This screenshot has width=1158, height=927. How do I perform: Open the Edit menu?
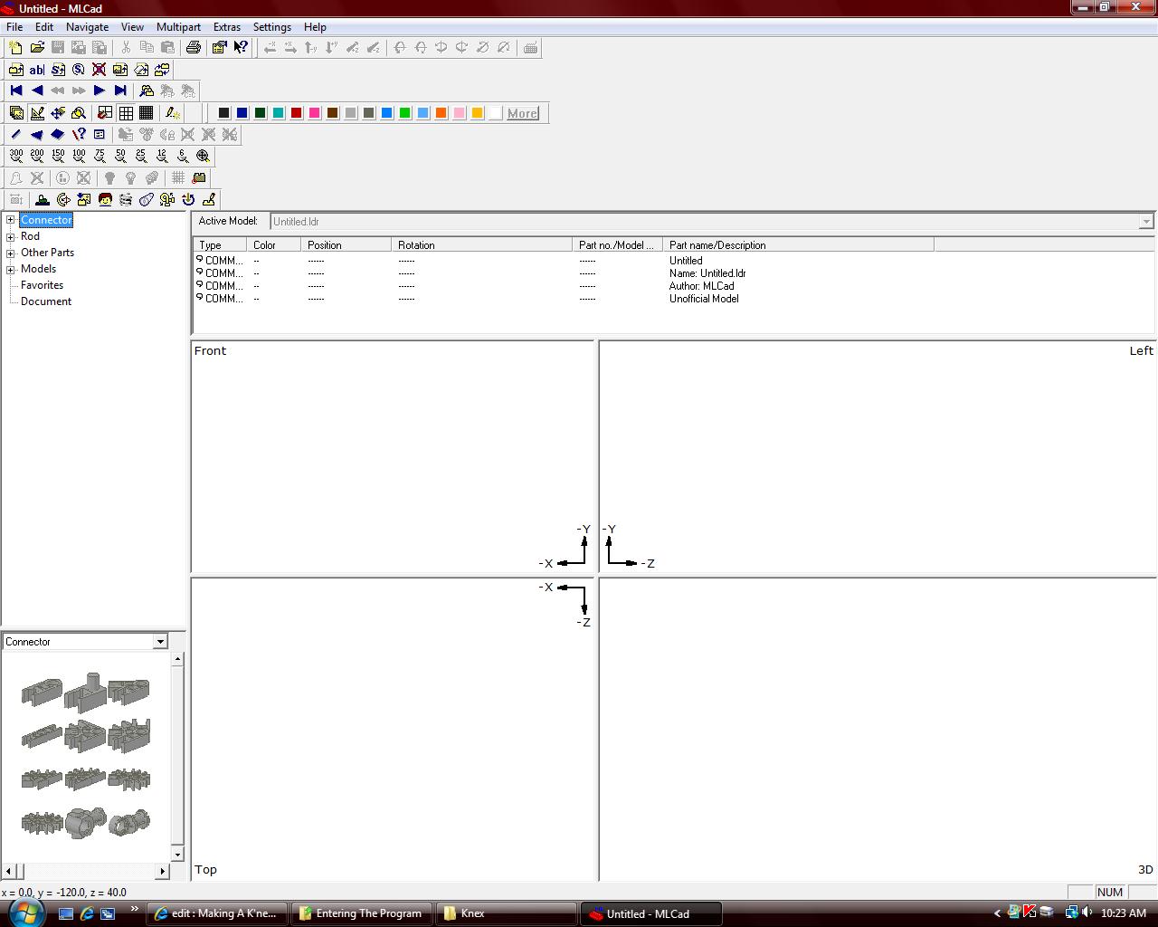44,27
